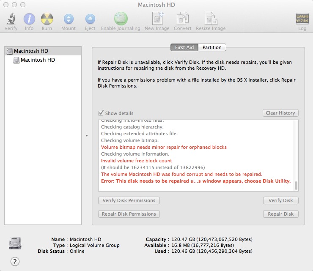The width and height of the screenshot is (313, 271).
Task: Click the window close button
Action: [x=6, y=5]
